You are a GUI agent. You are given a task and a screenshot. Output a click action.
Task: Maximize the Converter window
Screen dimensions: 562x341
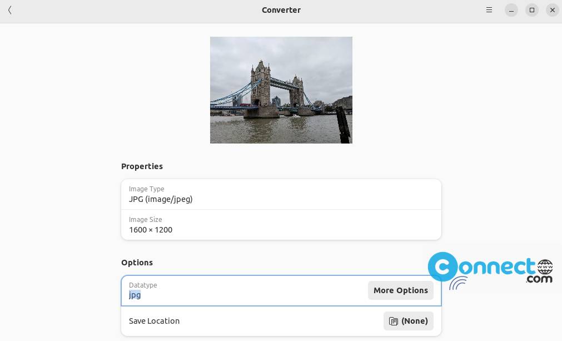(532, 10)
